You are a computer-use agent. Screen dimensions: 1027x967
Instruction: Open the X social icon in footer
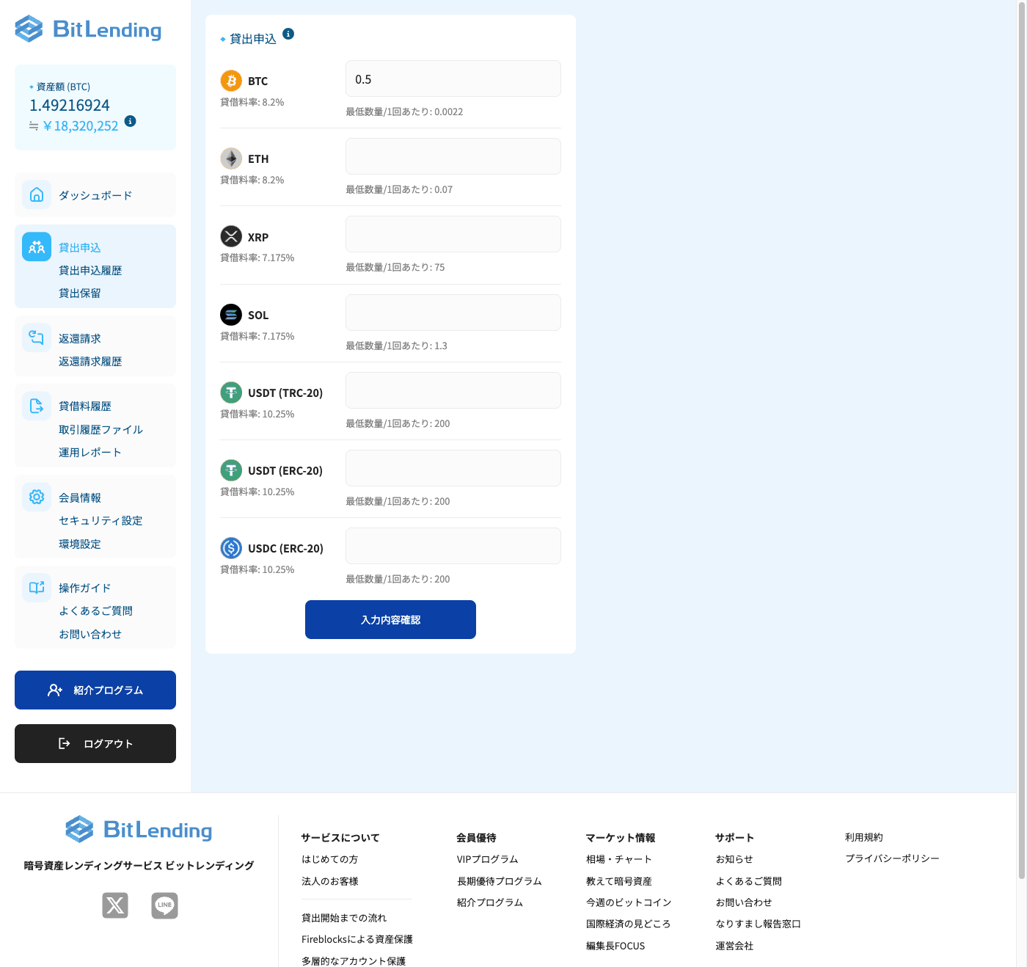pos(115,905)
